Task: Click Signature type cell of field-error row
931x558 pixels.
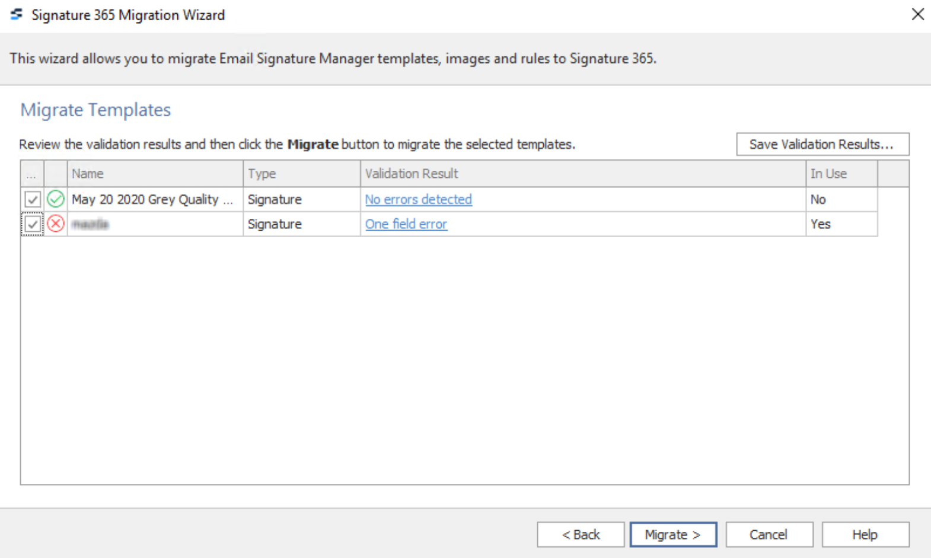Action: [x=302, y=224]
